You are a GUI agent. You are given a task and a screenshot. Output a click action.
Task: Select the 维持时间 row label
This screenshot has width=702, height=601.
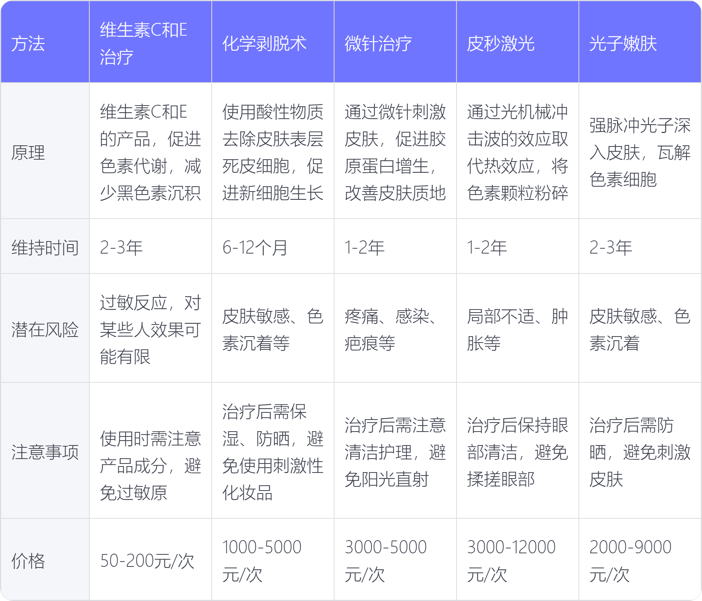click(45, 248)
